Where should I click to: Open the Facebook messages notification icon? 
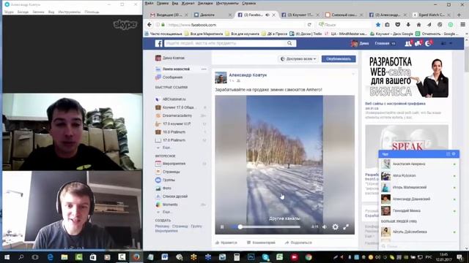click(x=418, y=44)
